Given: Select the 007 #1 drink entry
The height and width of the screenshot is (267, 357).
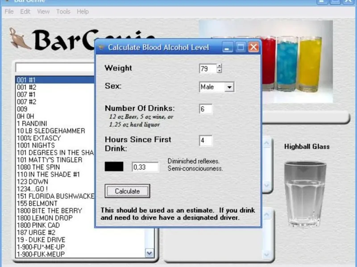Looking at the screenshot, I should pyautogui.click(x=55, y=94).
